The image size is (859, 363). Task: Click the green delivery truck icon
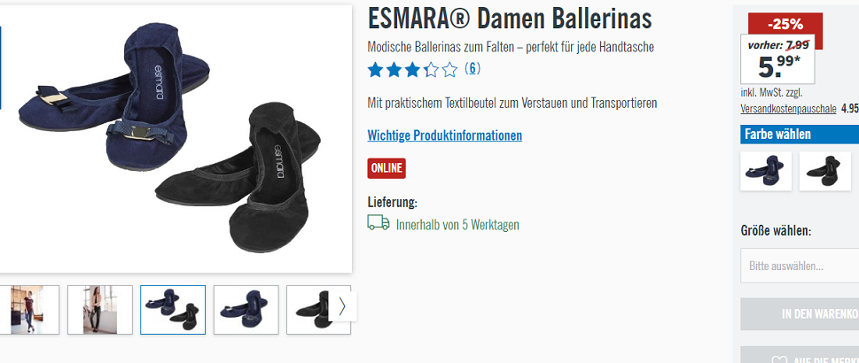click(x=379, y=222)
